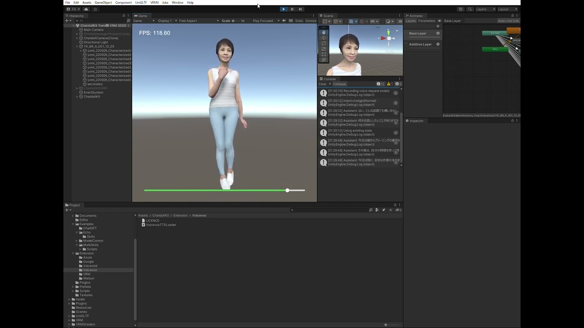Click the undo history icon
Viewport: 584px width, 328px height.
click(x=460, y=9)
